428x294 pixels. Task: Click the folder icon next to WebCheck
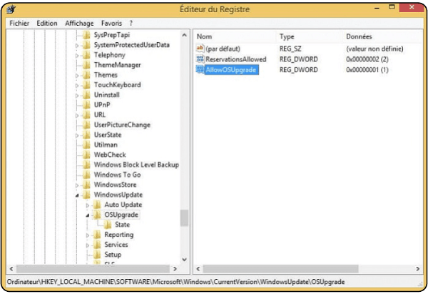click(x=86, y=155)
